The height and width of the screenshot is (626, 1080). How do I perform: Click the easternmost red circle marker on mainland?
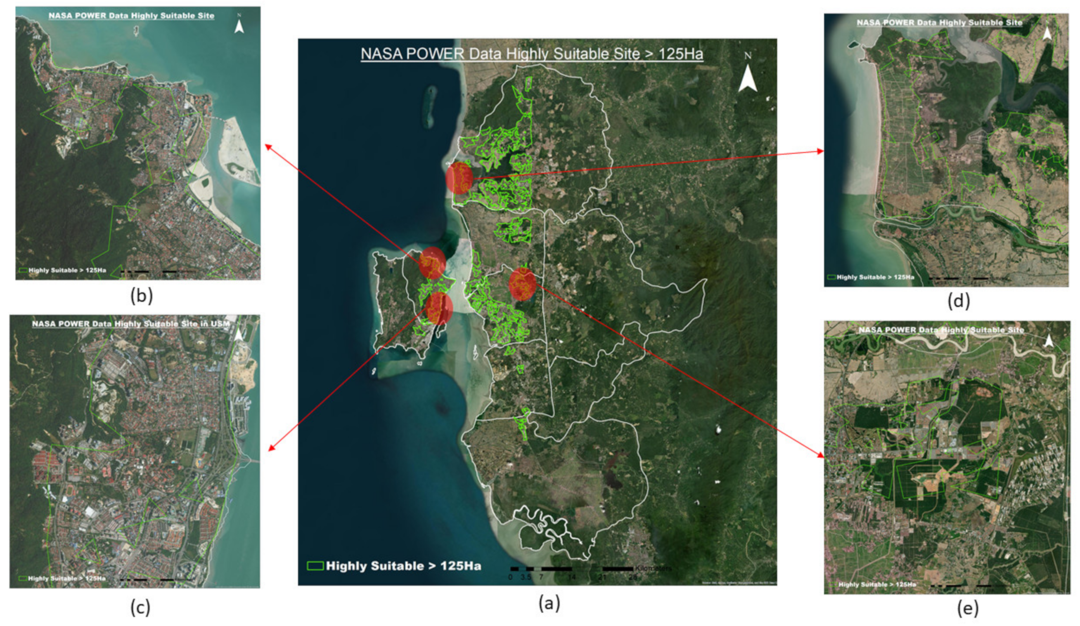pyautogui.click(x=522, y=283)
